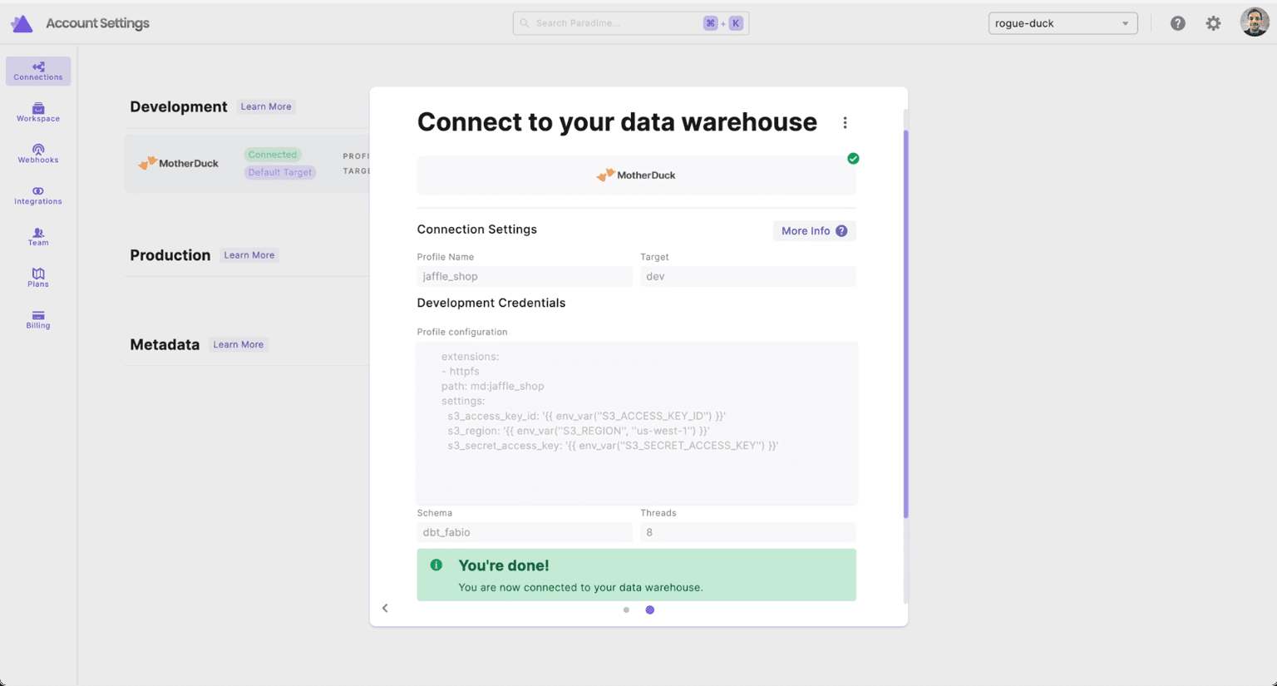Open Development Learn More link
The width and height of the screenshot is (1277, 686).
pyautogui.click(x=266, y=106)
